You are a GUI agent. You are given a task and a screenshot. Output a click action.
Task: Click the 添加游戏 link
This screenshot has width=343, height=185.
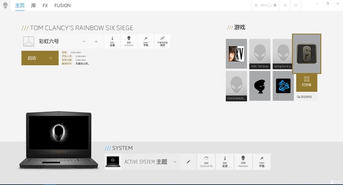coord(304,97)
